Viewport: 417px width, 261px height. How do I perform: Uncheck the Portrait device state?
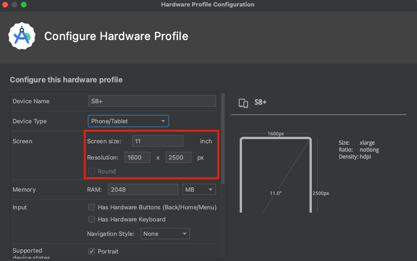tap(92, 251)
